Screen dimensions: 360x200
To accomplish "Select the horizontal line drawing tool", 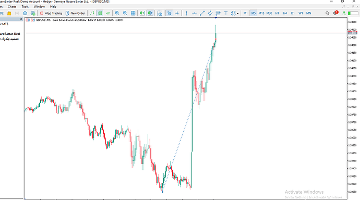I will tap(194, 14).
